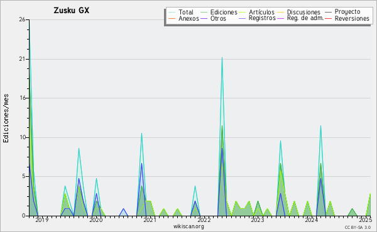Click the 2023 x-axis label
This screenshot has width=377, height=232.
258,220
